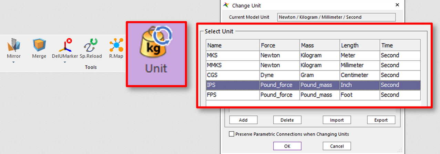Click the Name column header
The image size is (440, 154).
[233, 45]
